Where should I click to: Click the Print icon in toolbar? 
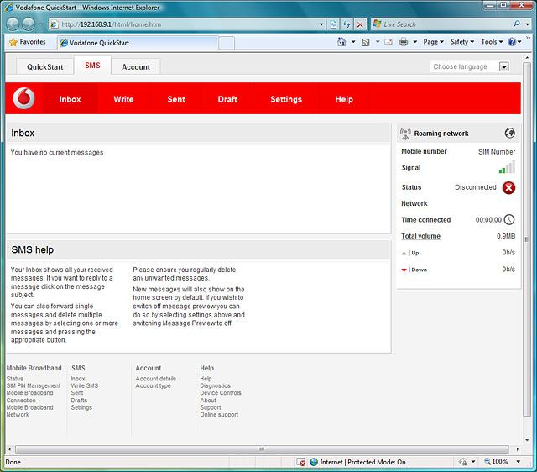pos(404,42)
